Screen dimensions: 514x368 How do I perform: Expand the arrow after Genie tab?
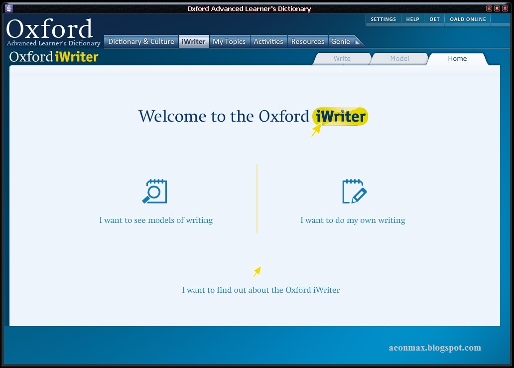pos(358,42)
